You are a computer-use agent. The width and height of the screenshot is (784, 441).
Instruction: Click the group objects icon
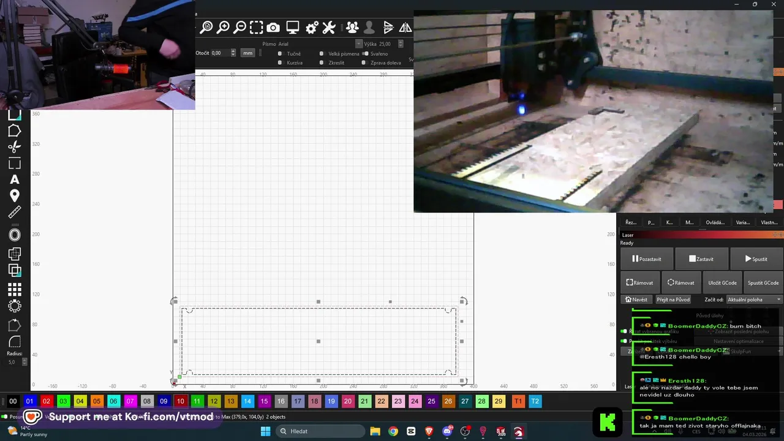pyautogui.click(x=352, y=28)
